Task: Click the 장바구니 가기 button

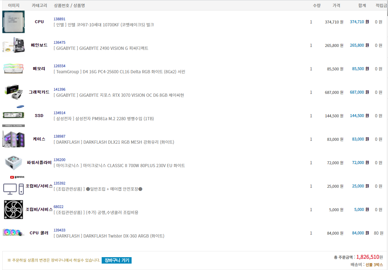Action: [116, 260]
